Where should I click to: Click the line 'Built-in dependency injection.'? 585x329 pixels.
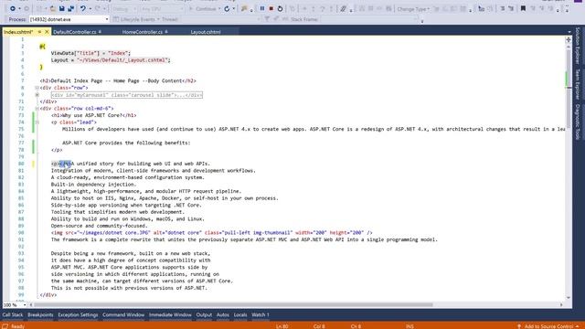click(x=93, y=185)
